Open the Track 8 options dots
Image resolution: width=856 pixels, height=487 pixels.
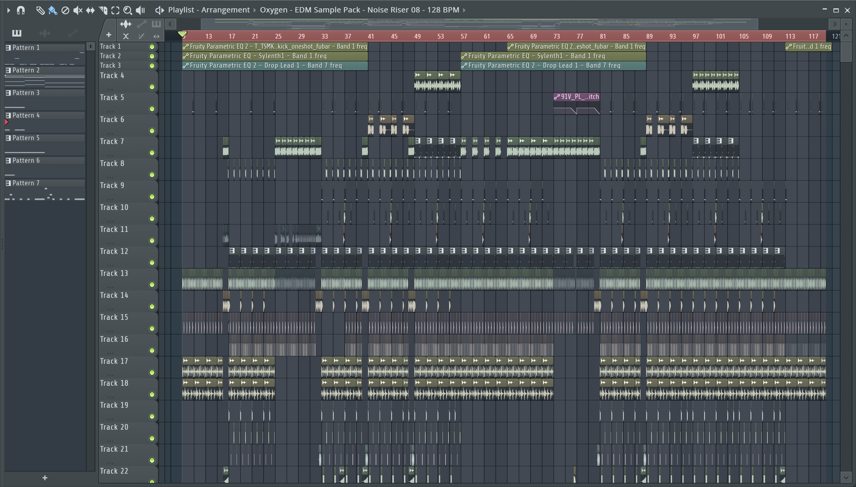coord(110,177)
